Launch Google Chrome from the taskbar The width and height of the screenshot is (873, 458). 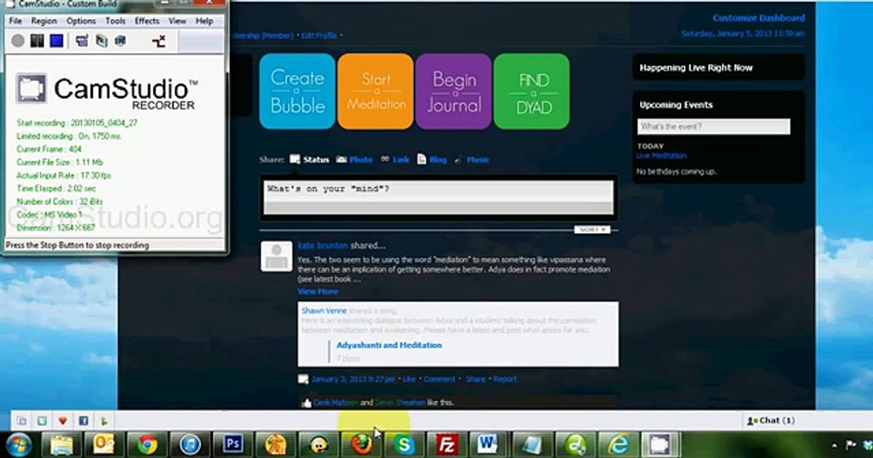(147, 445)
